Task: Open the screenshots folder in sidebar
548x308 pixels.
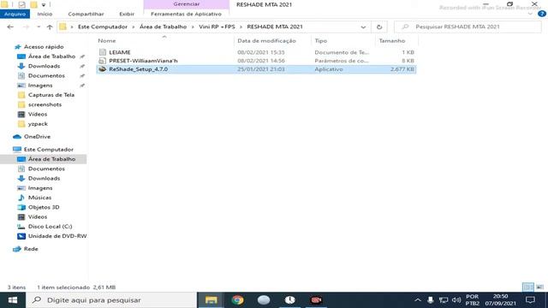Action: pos(45,104)
